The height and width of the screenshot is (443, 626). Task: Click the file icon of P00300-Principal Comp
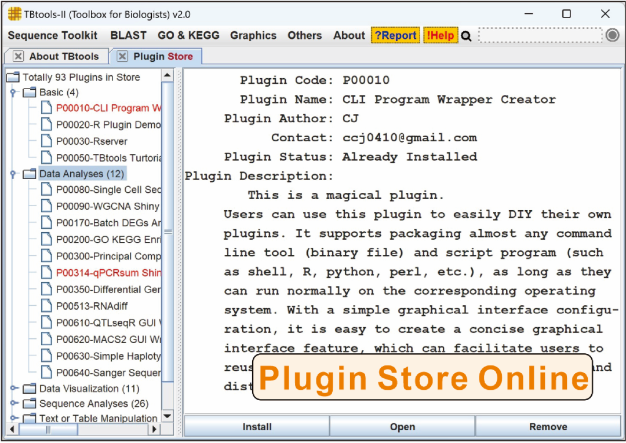pos(47,255)
